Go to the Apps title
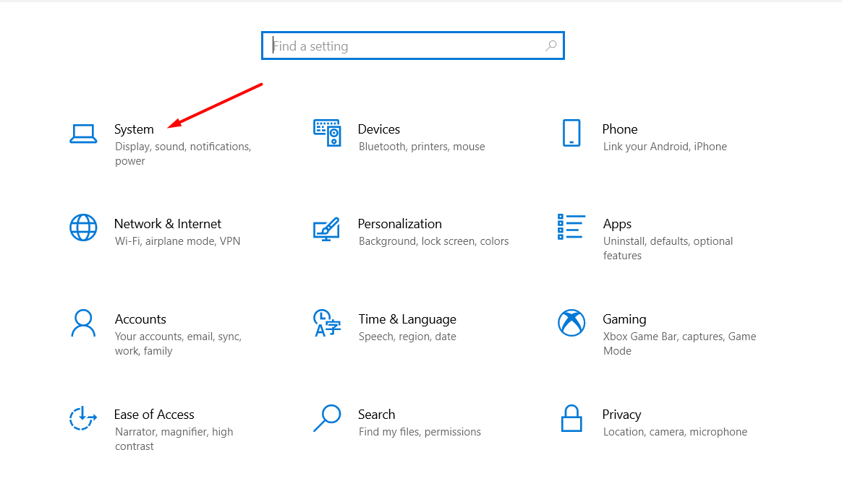The image size is (842, 494). pos(617,224)
